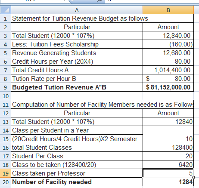The image size is (199, 188).
Task: Click the Select All corner triangle
Action: point(6,10)
